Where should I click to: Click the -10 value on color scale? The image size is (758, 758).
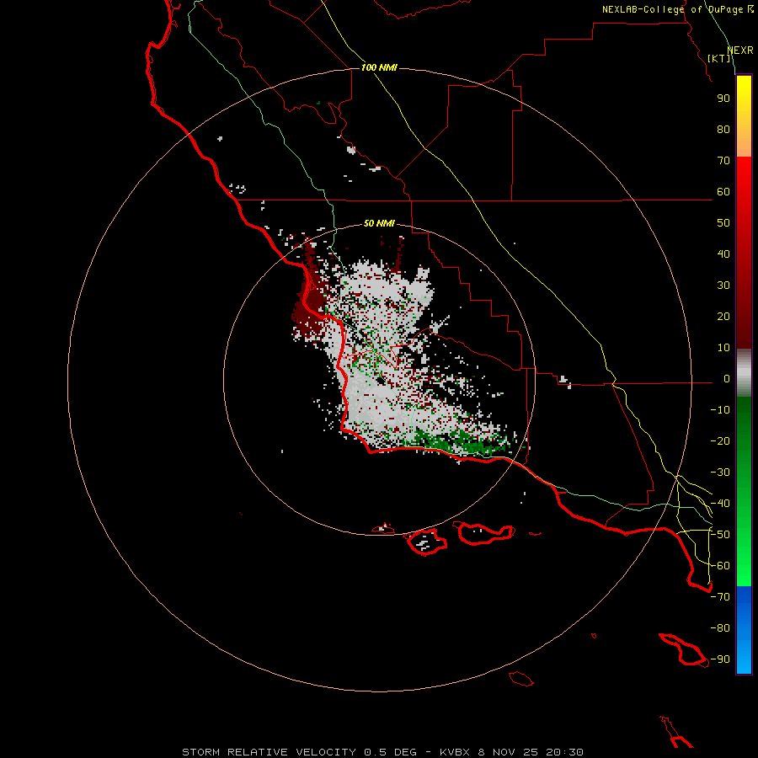pyautogui.click(x=720, y=410)
